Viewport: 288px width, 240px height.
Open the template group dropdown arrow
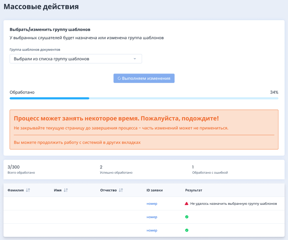[x=135, y=59]
